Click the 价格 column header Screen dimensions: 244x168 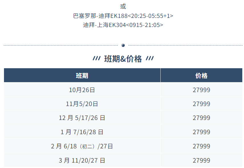point(201,76)
